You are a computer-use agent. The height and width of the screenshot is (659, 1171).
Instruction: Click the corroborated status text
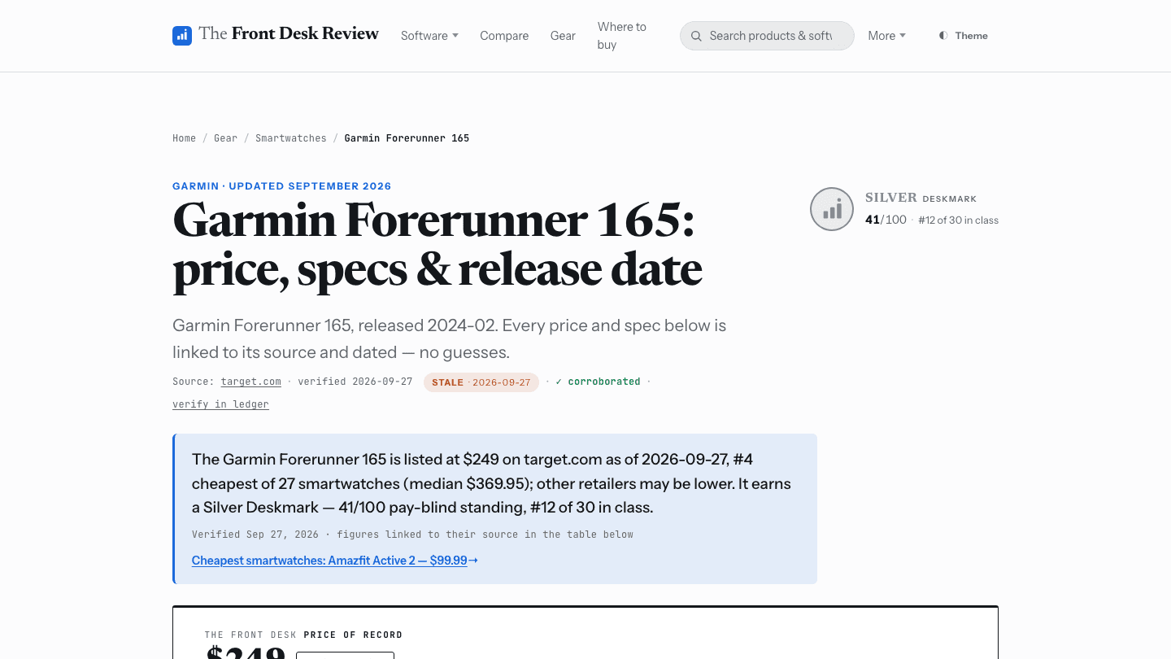click(x=598, y=382)
